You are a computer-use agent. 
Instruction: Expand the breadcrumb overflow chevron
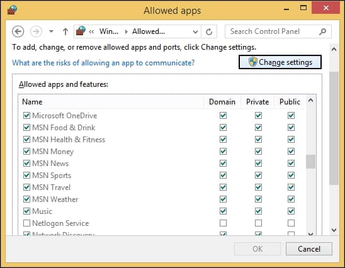(x=91, y=31)
